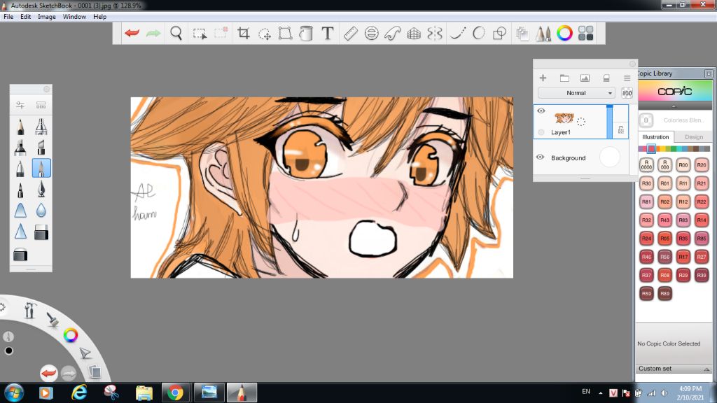Open the Edit menu
The width and height of the screenshot is (717, 403).
(x=26, y=17)
